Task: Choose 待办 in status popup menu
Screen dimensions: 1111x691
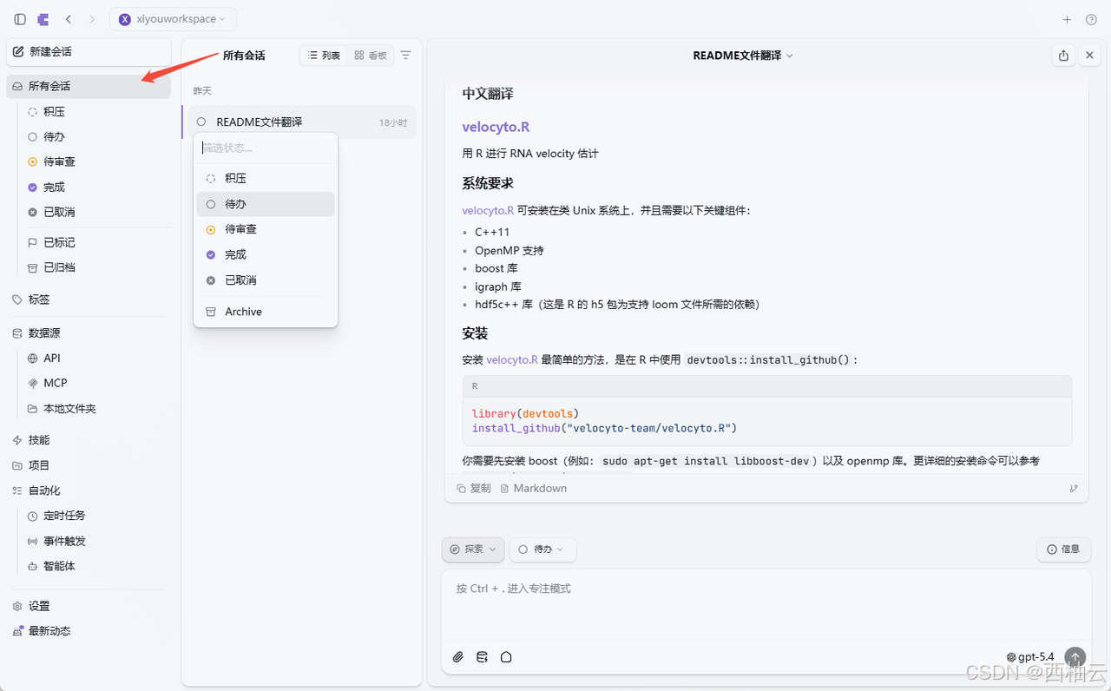Action: click(266, 204)
